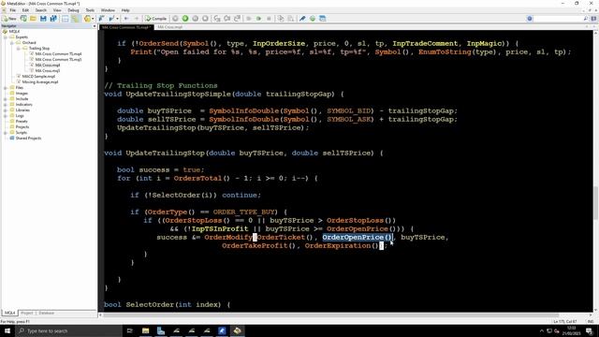The image size is (599, 337).
Task: Expand the Libraries folder in Navigator
Action: point(6,110)
